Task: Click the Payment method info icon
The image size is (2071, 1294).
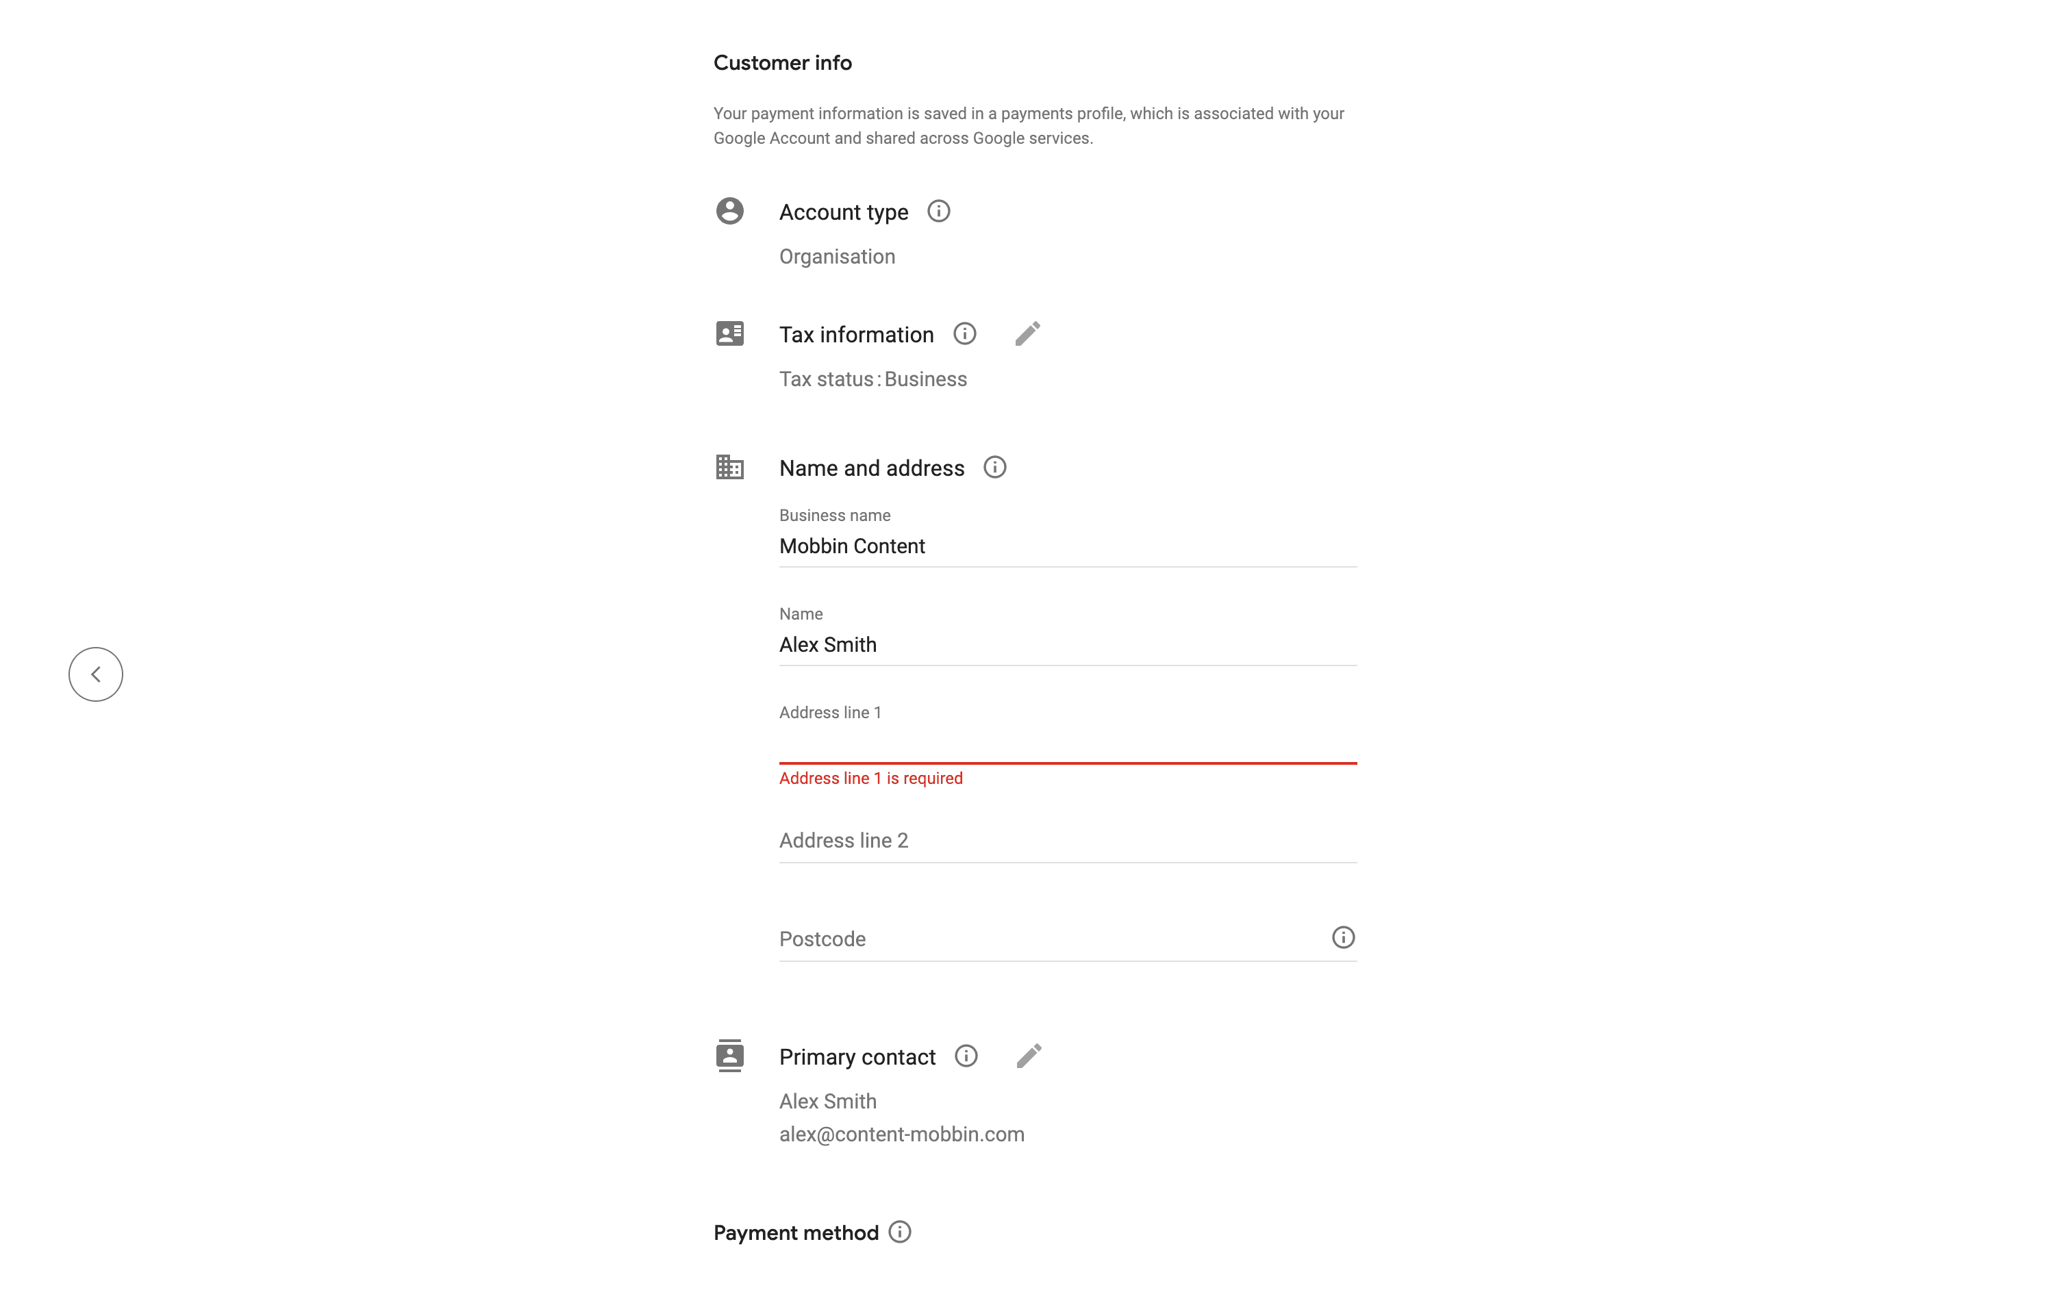Action: click(899, 1232)
